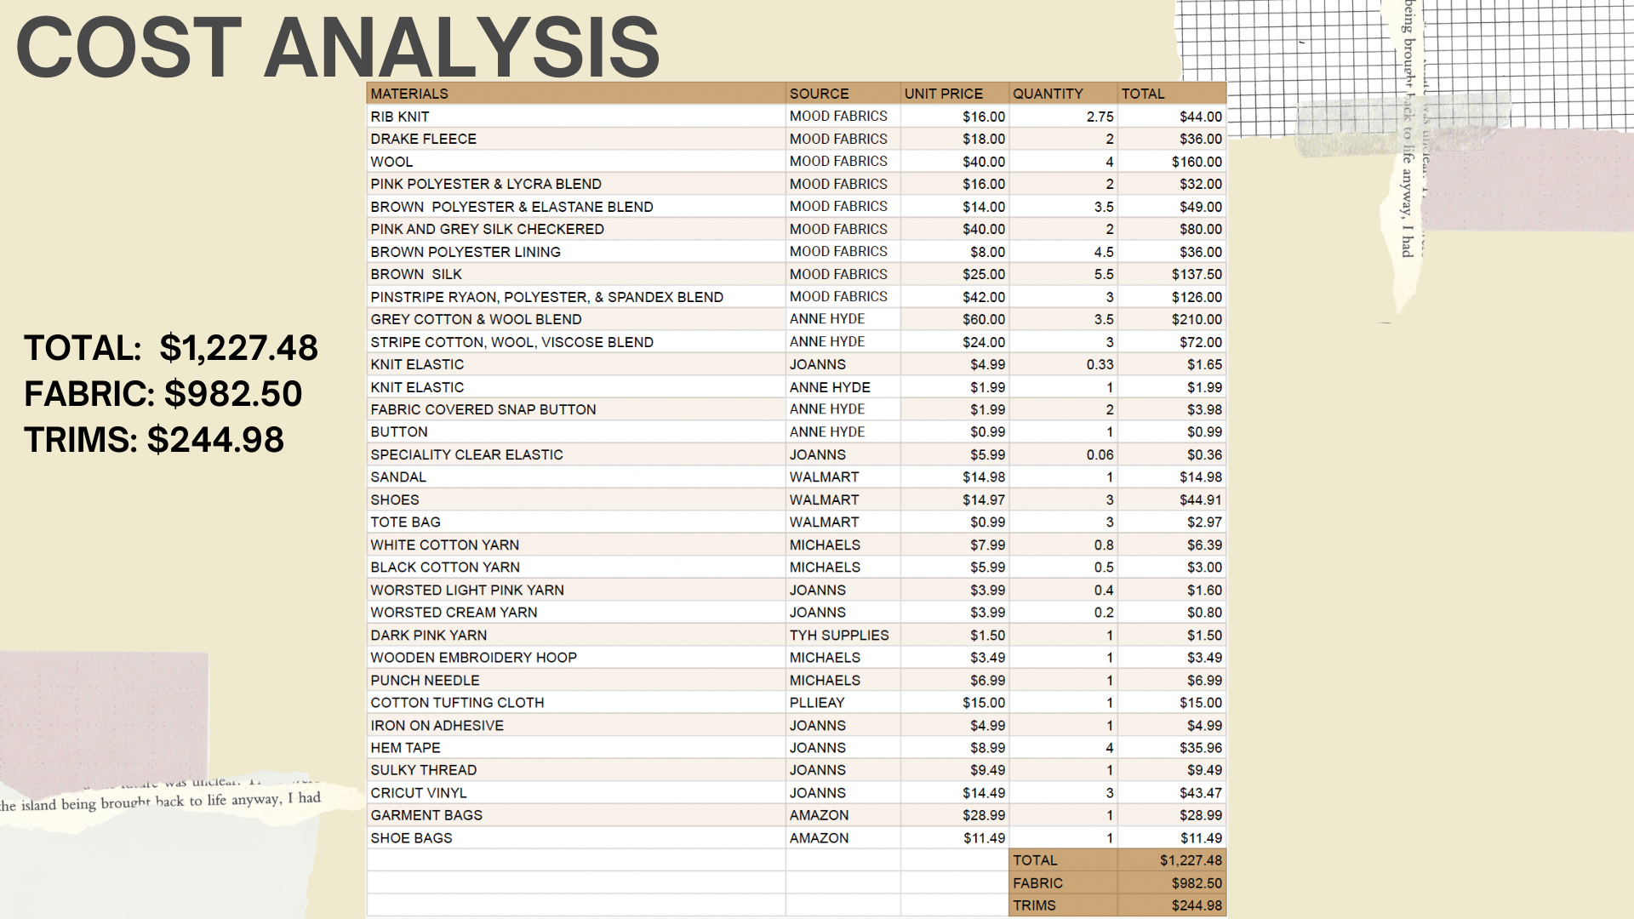Select COTTON TUFTING CLOTH cell

click(x=576, y=703)
